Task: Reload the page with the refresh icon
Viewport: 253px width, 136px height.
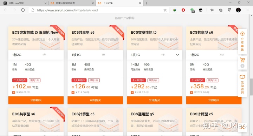Action: [23, 10]
